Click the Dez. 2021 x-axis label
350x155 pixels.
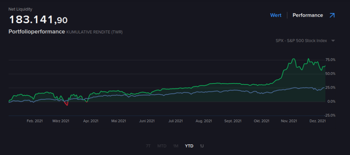point(318,121)
